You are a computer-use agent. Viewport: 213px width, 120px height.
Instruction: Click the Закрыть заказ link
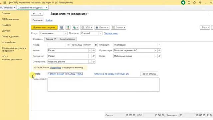111,33
